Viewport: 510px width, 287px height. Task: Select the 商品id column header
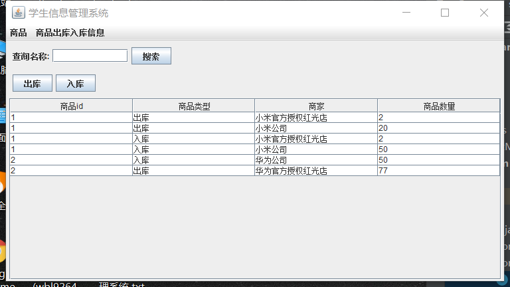coord(71,106)
